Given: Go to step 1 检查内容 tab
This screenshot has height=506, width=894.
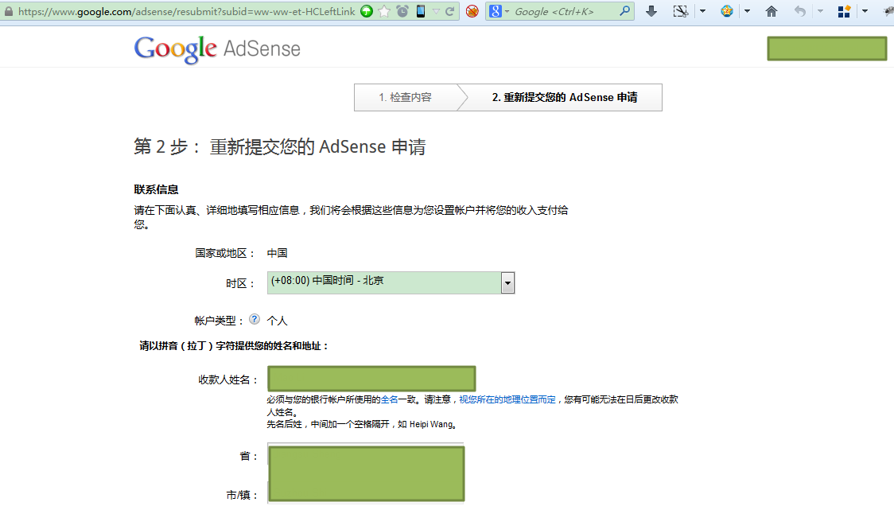Looking at the screenshot, I should point(406,98).
